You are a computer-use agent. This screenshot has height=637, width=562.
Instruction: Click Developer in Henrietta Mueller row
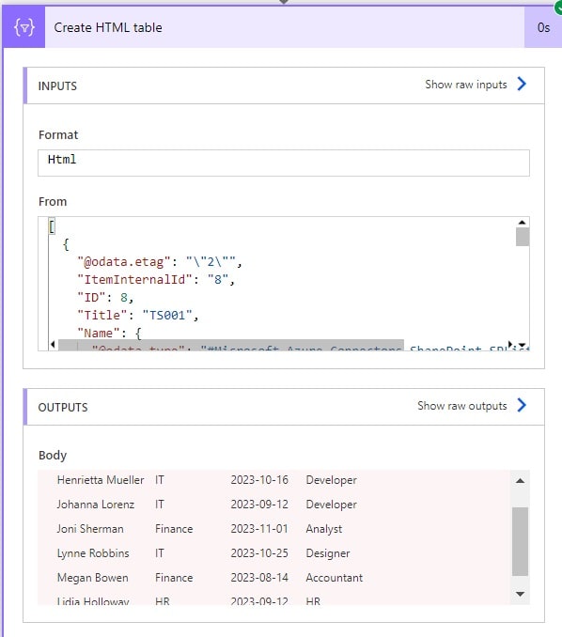pos(331,480)
